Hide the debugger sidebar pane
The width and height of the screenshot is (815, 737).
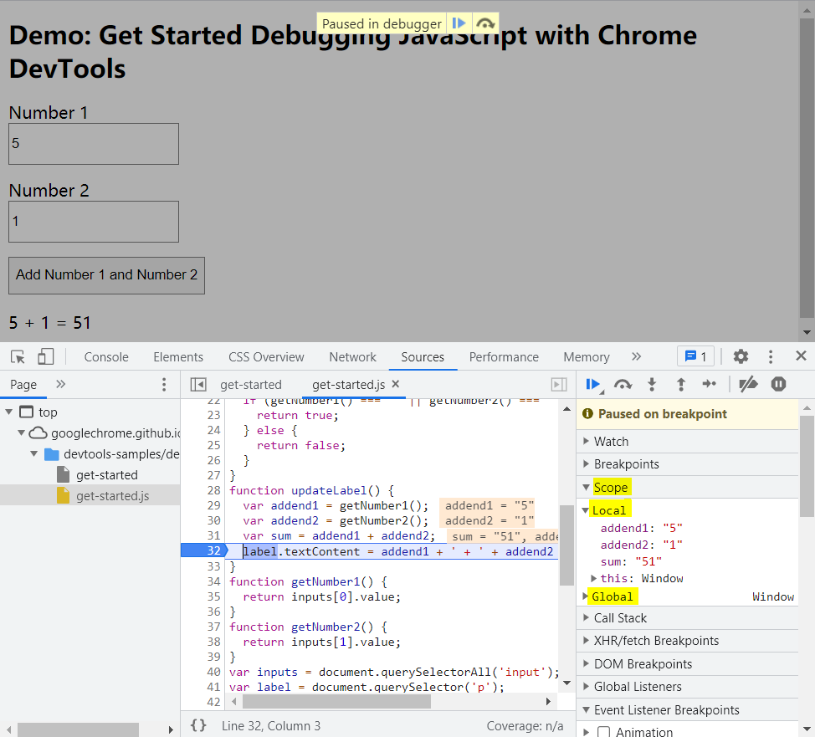[559, 385]
